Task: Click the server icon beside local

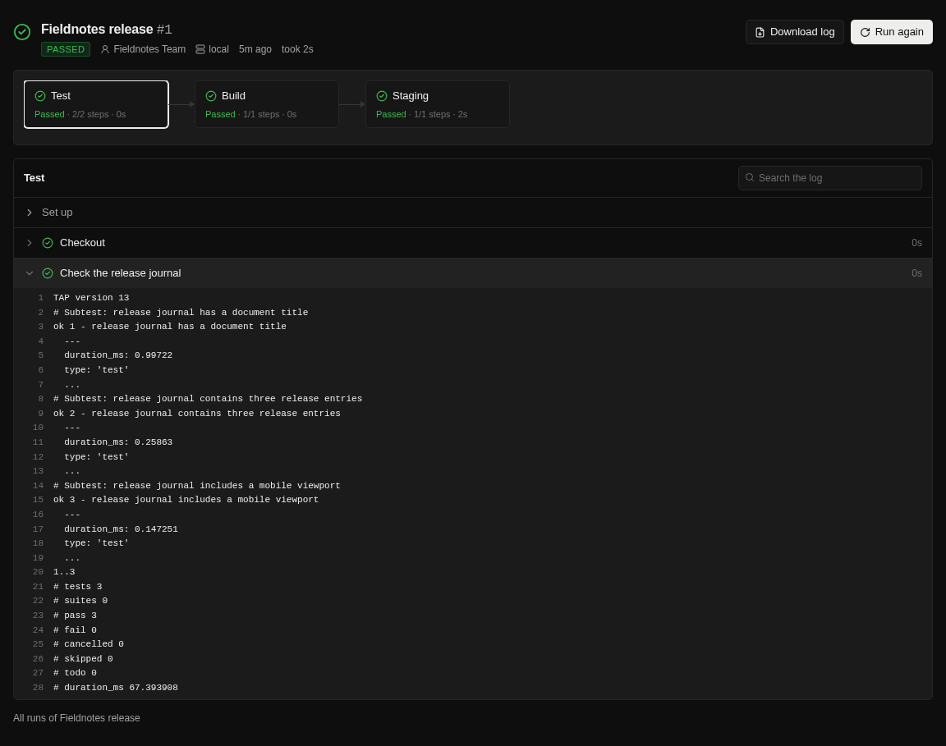Action: (x=200, y=49)
